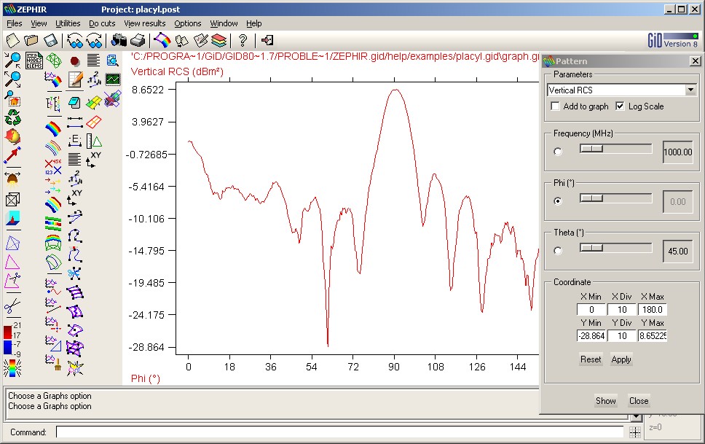Click the Theta value field 45.00
Viewport: 705px width, 444px height.
pos(678,251)
